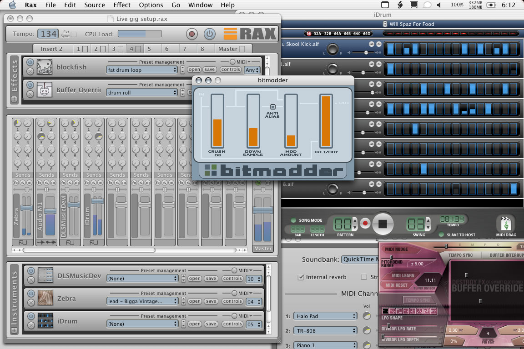Open the Source menu
This screenshot has width=524, height=349.
tap(95, 5)
